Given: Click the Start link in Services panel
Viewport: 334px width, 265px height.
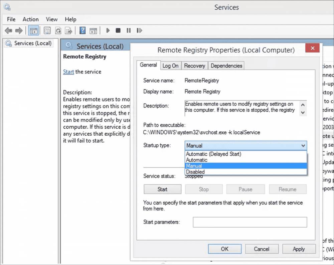Looking at the screenshot, I should tap(68, 72).
